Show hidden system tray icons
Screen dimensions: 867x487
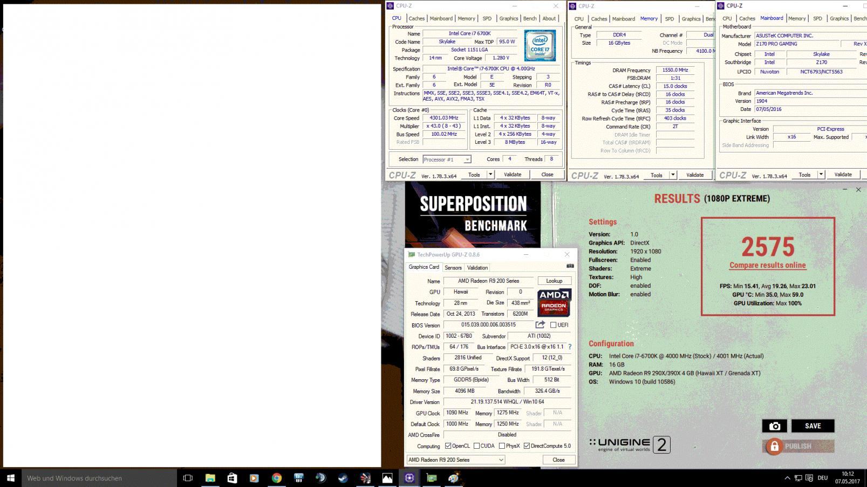(787, 478)
